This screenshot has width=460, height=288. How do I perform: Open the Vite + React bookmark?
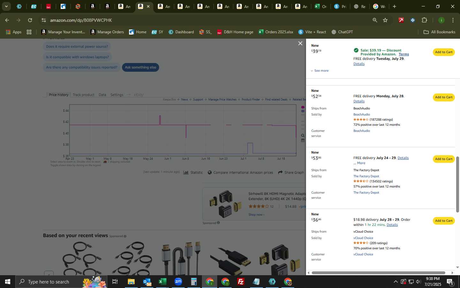point(312,32)
